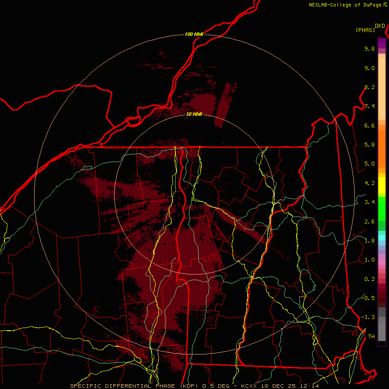Click the 9.8 legend value

[x=370, y=48]
